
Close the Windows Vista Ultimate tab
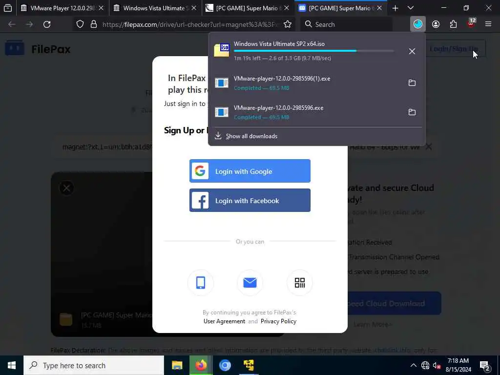pos(194,8)
